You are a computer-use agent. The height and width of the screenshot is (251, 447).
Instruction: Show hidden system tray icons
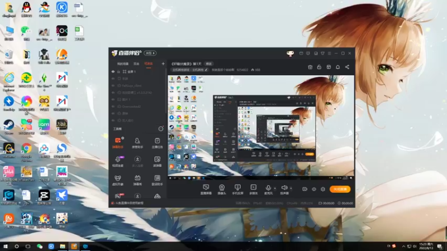point(403,246)
